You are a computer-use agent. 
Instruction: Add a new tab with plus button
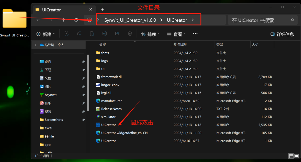[102, 9]
